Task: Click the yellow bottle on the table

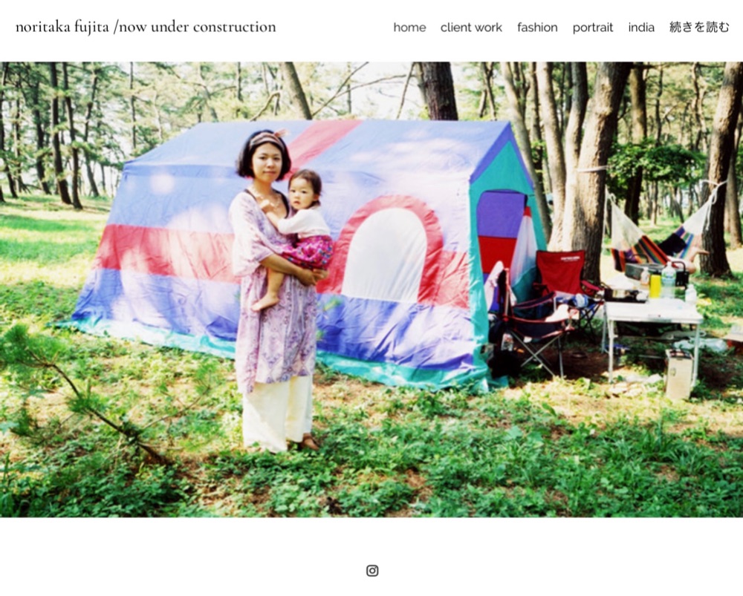Action: point(655,286)
